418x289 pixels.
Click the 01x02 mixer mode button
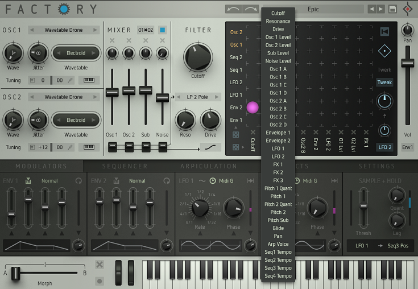(x=146, y=30)
